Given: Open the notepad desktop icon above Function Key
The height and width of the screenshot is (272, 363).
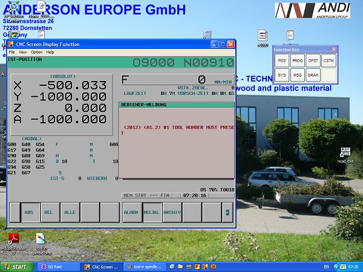Looking at the screenshot, I should (x=290, y=36).
